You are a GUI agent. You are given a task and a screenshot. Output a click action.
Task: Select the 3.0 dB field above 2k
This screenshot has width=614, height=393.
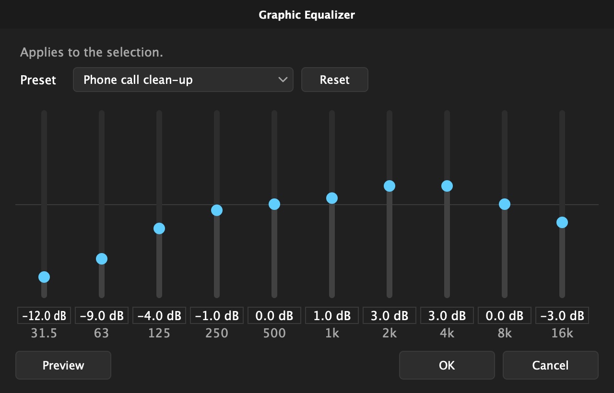click(x=390, y=316)
